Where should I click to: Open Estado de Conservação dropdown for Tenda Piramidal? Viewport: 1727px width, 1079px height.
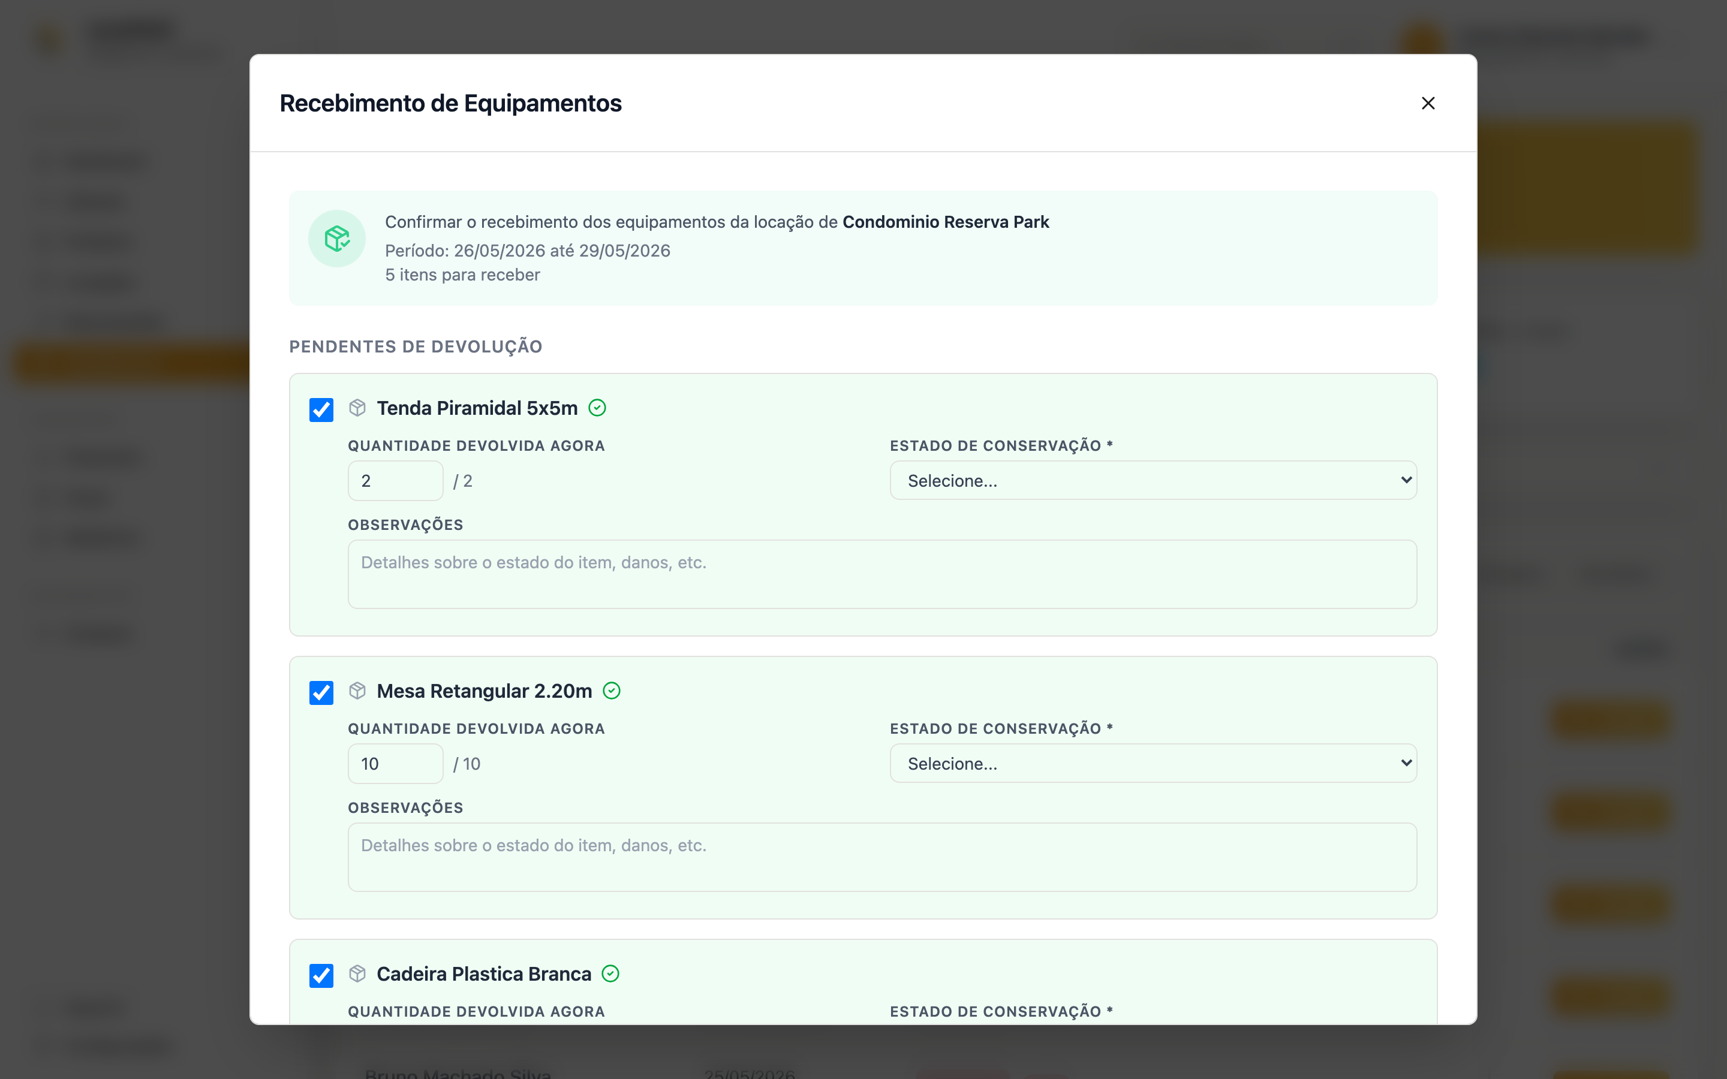tap(1153, 480)
